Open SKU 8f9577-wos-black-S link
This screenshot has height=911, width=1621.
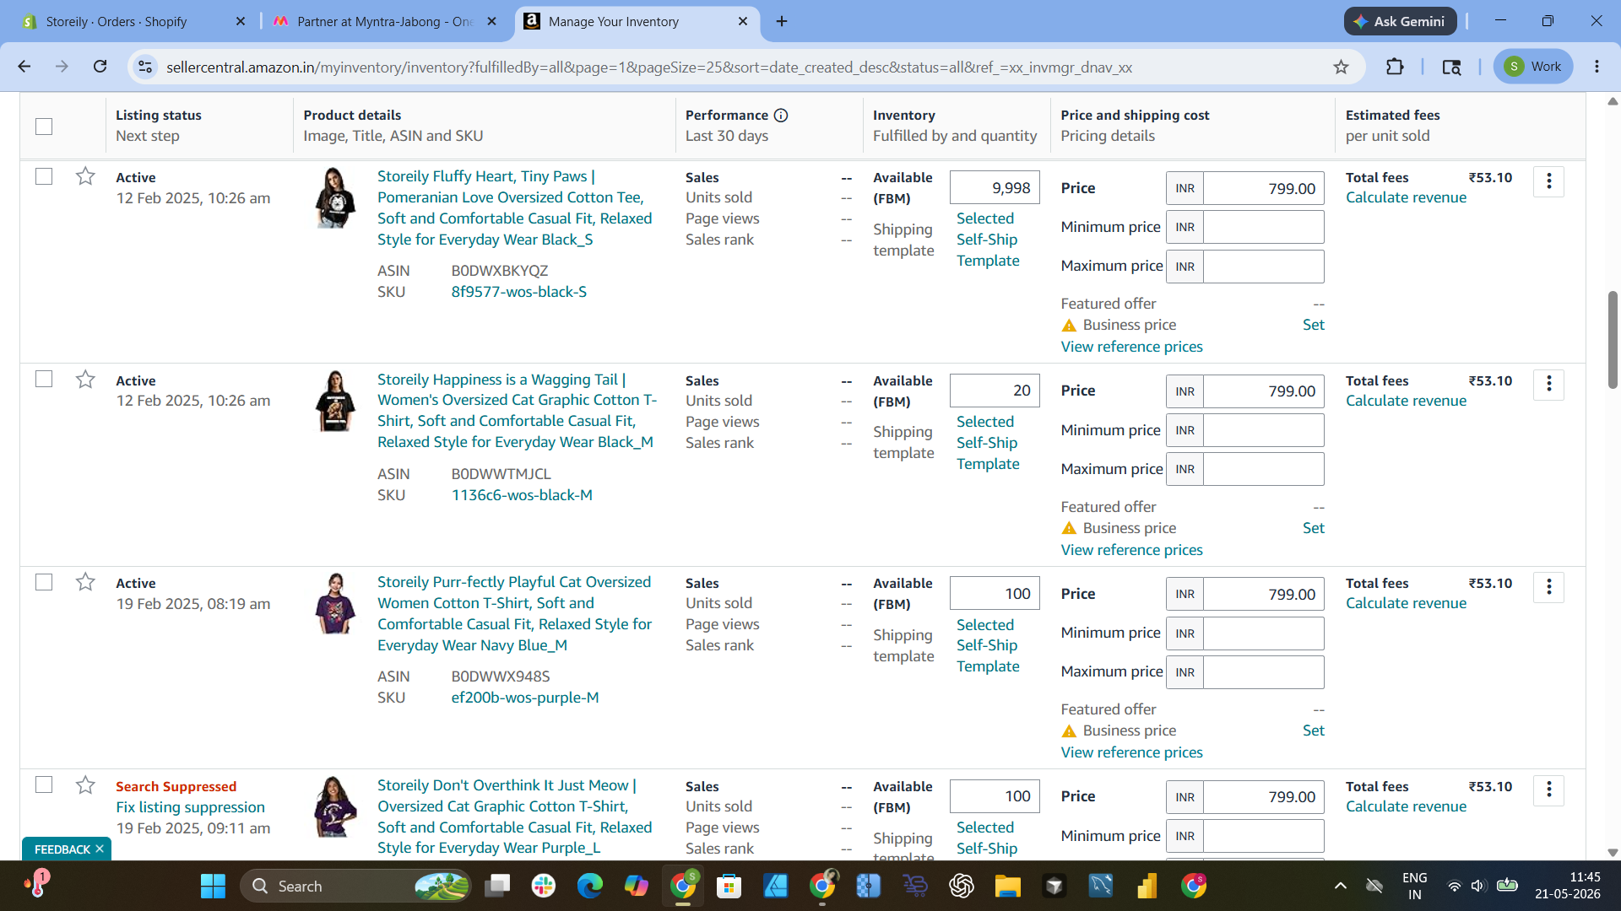click(518, 292)
